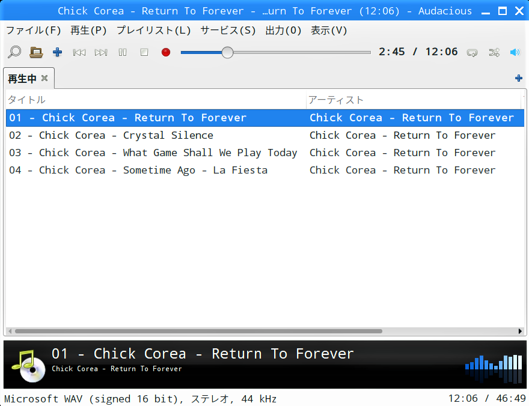
Task: Open the サービス(S) menu
Action: [228, 30]
